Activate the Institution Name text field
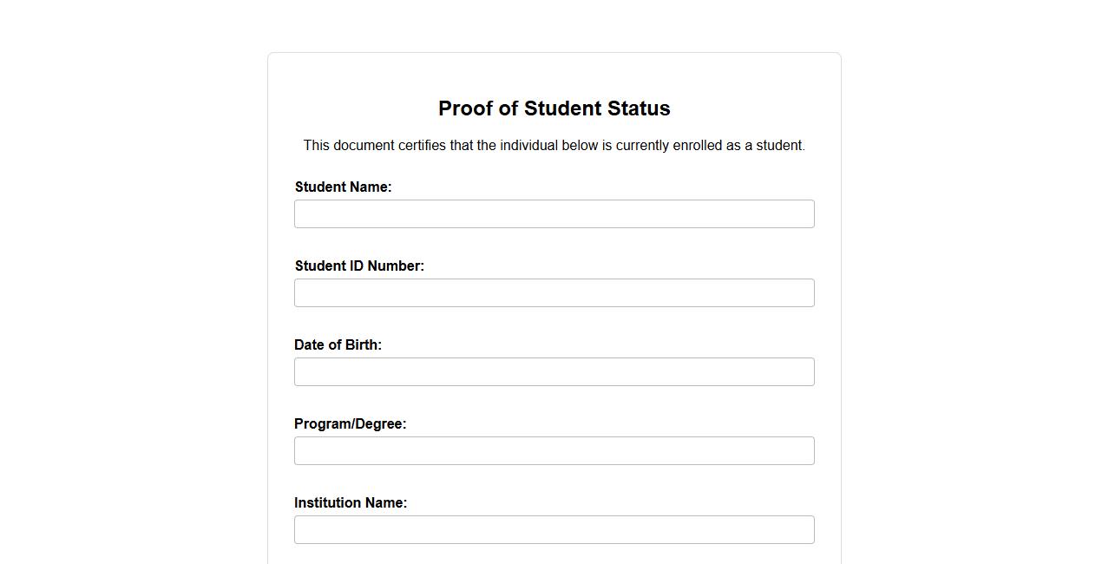This screenshot has width=1109, height=564. pyautogui.click(x=554, y=530)
